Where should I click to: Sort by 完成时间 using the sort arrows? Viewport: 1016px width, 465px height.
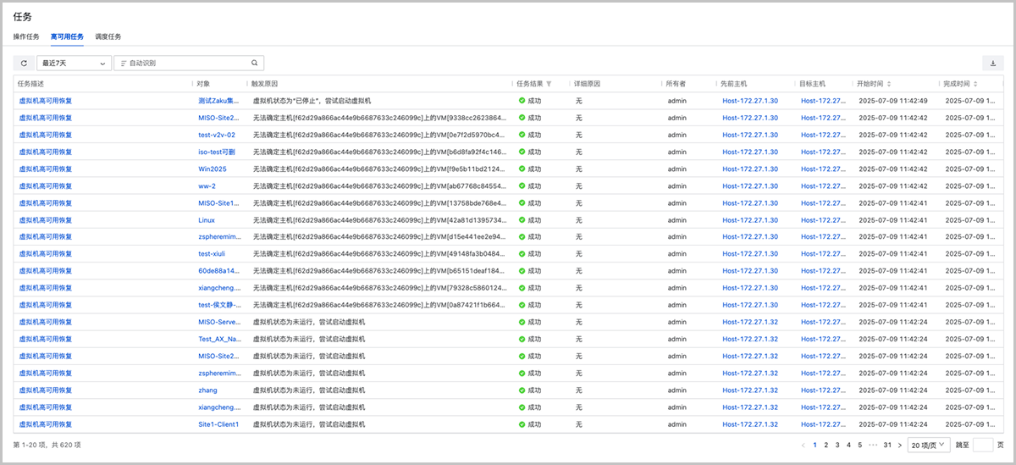point(975,84)
